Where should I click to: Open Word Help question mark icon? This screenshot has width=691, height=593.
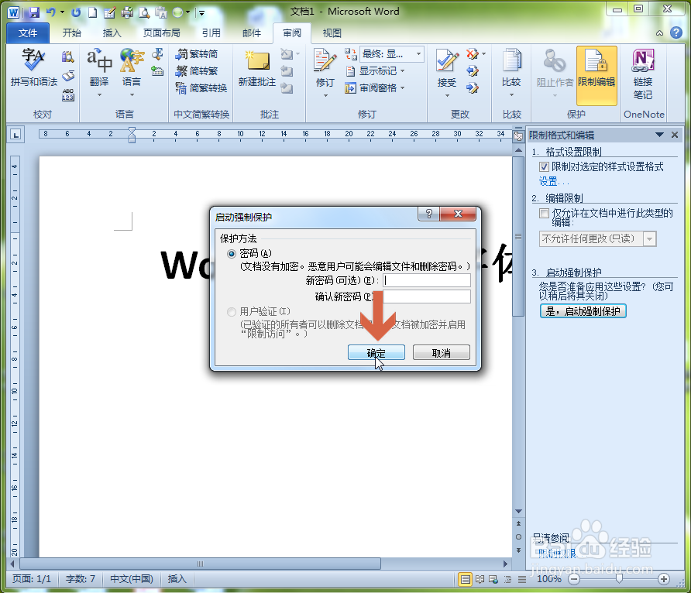tap(676, 33)
